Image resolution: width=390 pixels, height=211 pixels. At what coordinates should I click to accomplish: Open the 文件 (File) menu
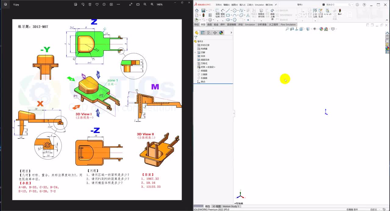click(219, 5)
